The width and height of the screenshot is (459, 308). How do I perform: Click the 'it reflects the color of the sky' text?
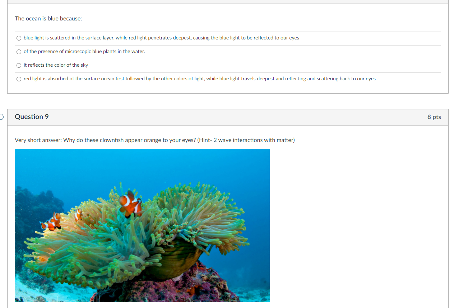tap(56, 65)
